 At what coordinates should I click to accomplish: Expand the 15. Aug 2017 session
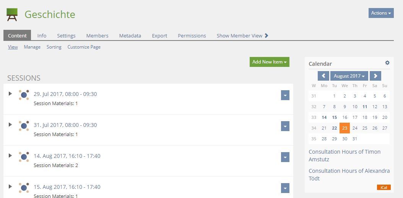(x=10, y=187)
